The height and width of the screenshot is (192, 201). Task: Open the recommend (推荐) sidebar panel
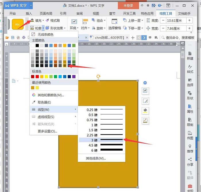(190, 149)
